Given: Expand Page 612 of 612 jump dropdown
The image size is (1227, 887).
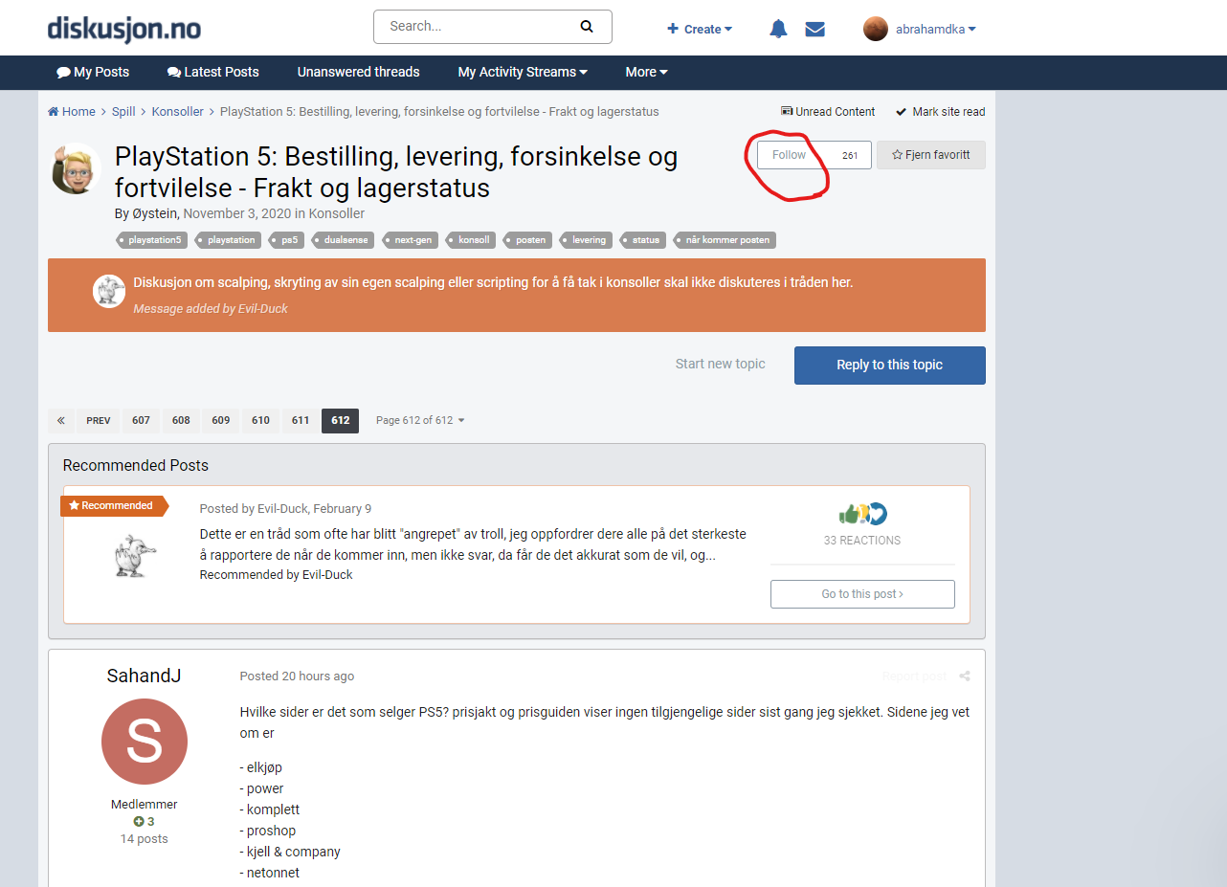Looking at the screenshot, I should tap(420, 421).
